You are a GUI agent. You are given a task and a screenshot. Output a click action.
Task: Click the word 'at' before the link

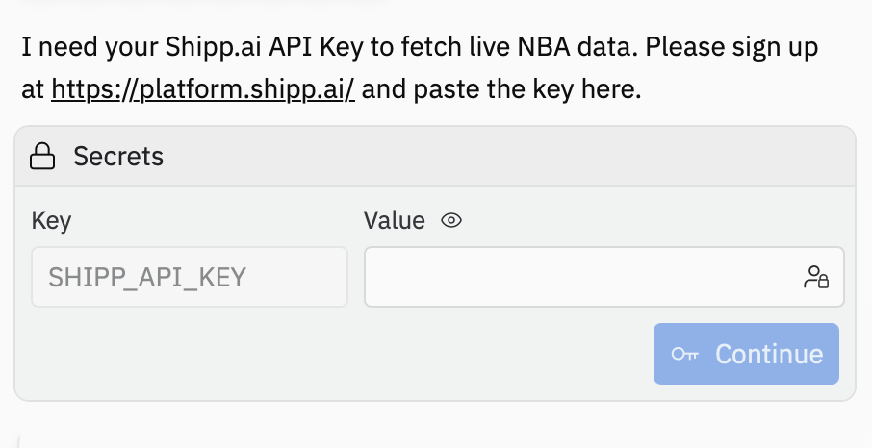tap(33, 90)
